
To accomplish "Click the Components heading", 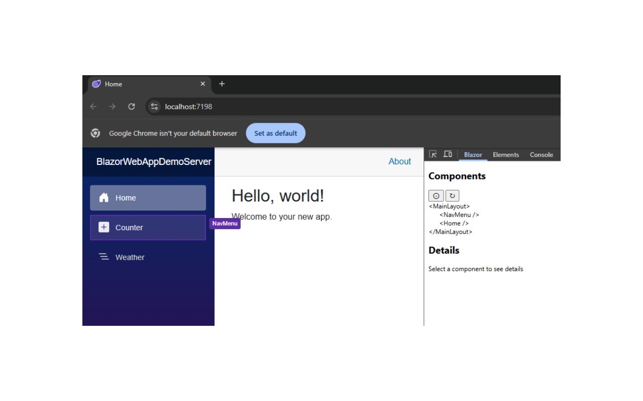I will pyautogui.click(x=457, y=176).
